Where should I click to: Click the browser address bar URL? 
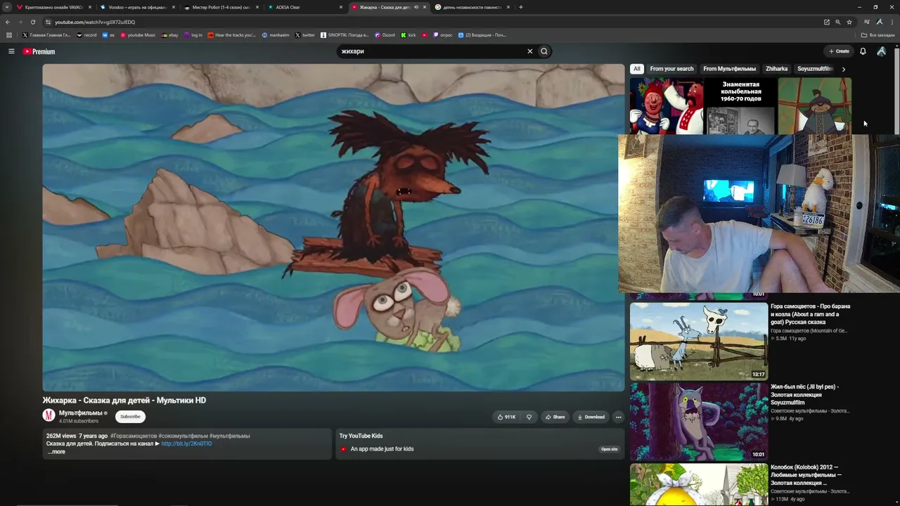click(95, 22)
